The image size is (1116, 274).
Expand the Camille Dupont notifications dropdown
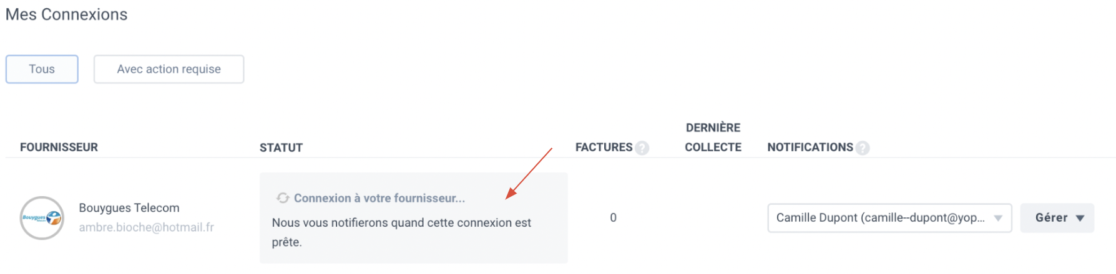point(889,218)
